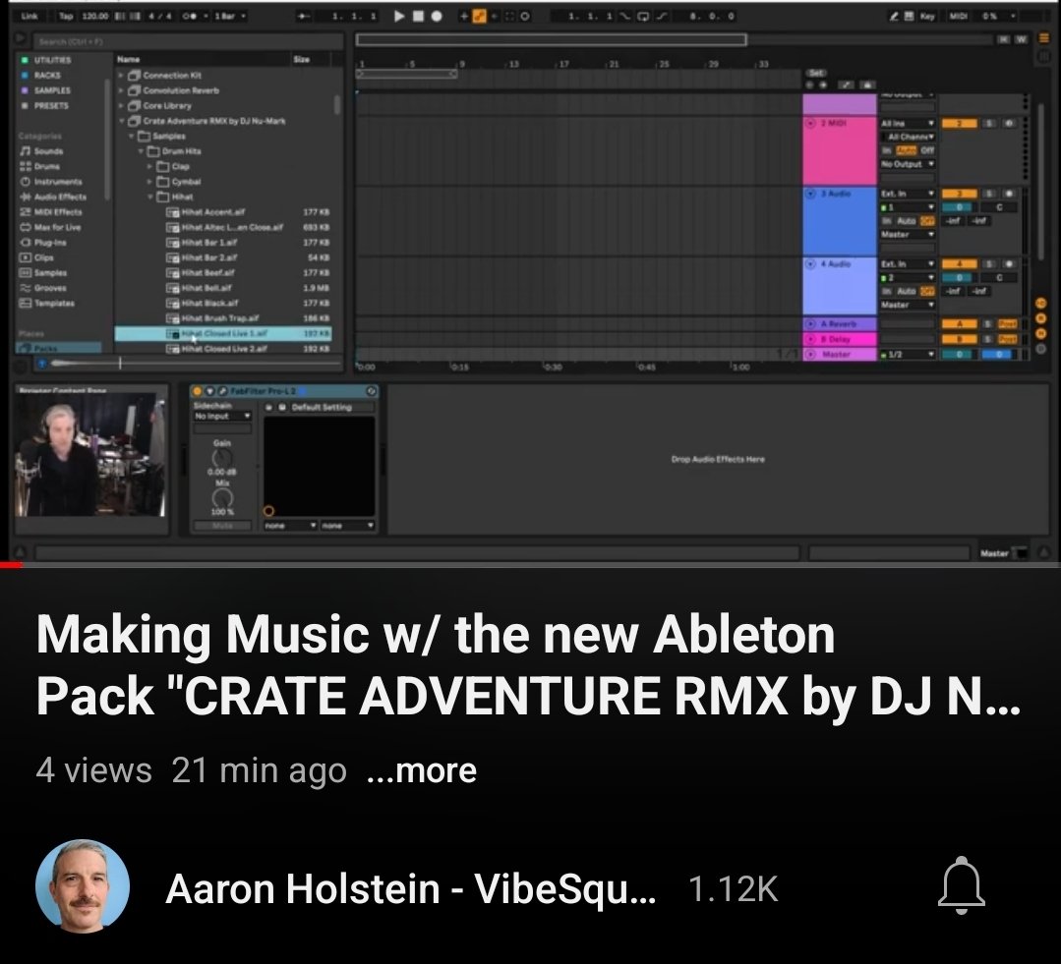1061x964 pixels.
Task: Open the All Ins input dropdown on 2 MIDI
Action: (907, 123)
